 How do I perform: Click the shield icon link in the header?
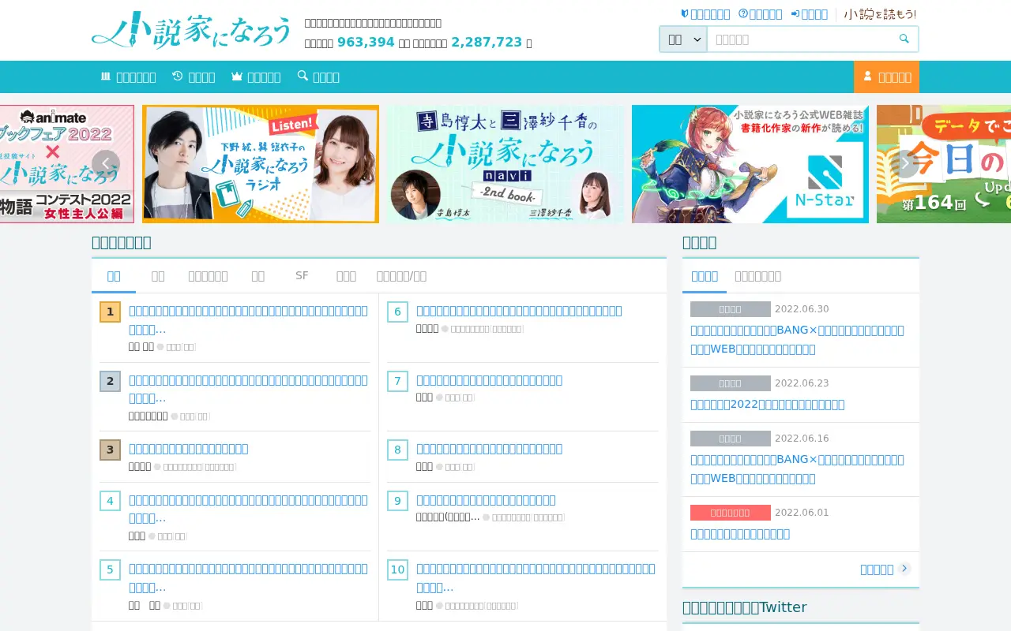point(705,13)
